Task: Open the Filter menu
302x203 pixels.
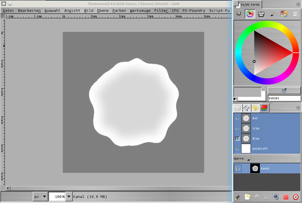Action: click(161, 11)
